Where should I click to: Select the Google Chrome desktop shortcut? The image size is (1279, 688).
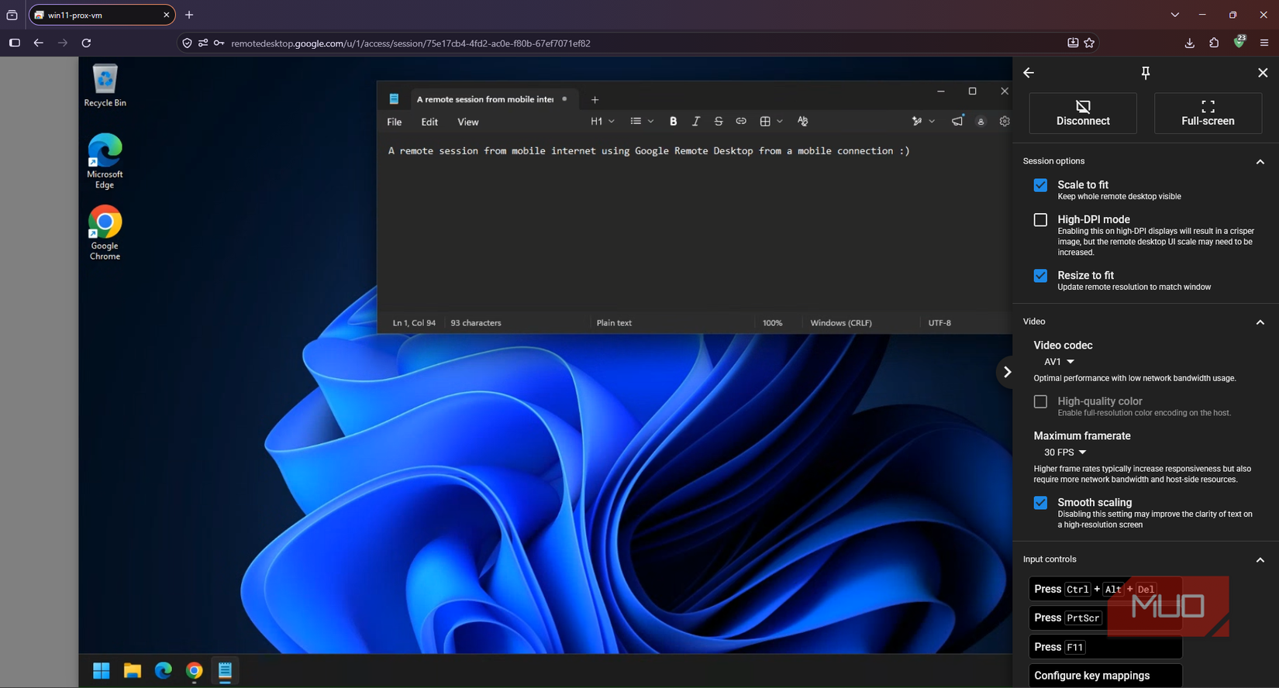point(105,233)
